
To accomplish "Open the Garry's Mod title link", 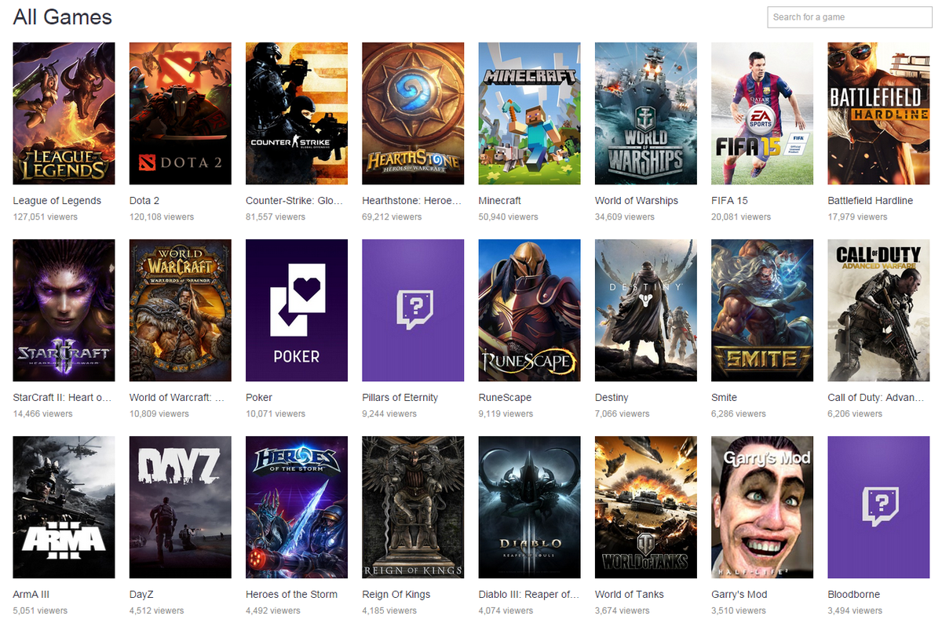I will click(739, 595).
